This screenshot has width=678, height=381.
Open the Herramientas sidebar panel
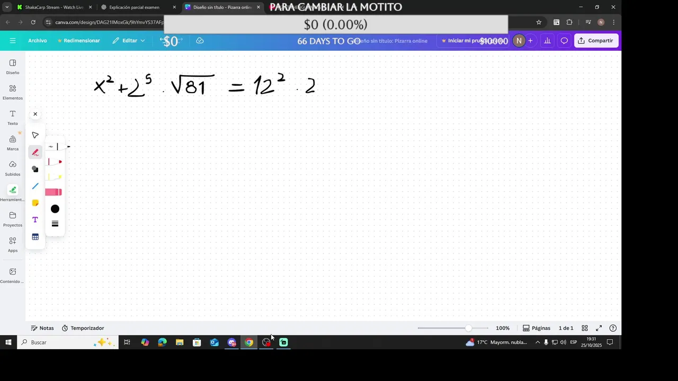click(x=13, y=194)
